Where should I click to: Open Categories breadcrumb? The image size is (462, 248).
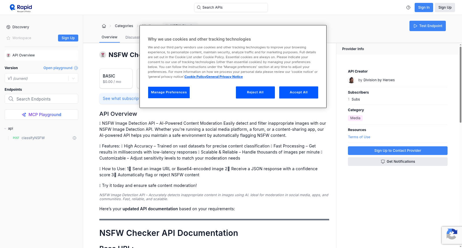(x=124, y=26)
